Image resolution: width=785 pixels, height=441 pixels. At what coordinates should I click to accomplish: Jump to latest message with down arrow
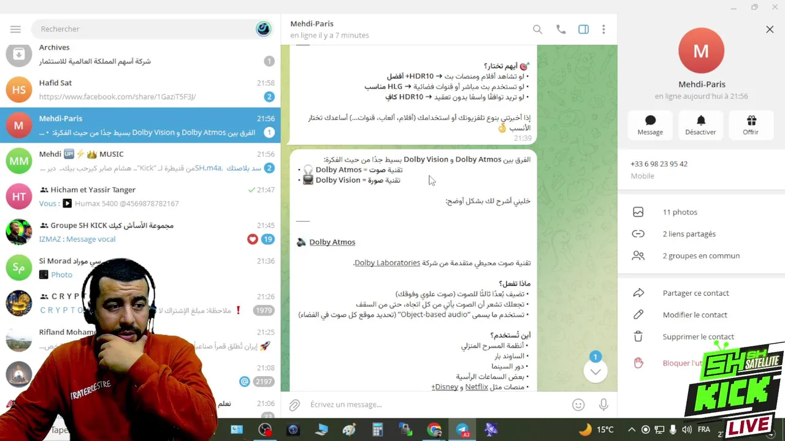[x=595, y=371]
